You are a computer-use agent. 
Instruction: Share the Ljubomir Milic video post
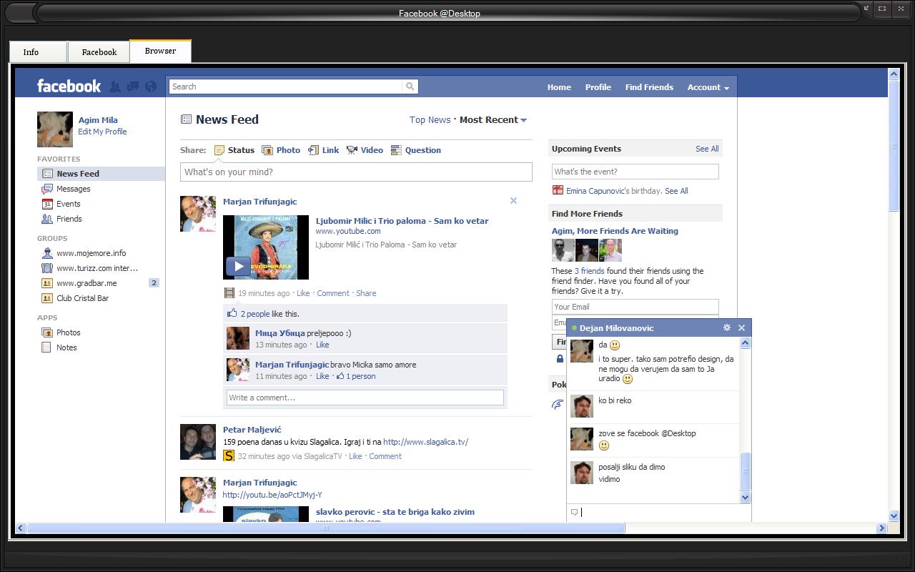pos(366,293)
